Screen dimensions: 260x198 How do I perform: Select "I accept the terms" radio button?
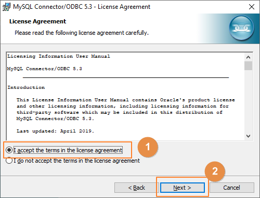pos(9,150)
